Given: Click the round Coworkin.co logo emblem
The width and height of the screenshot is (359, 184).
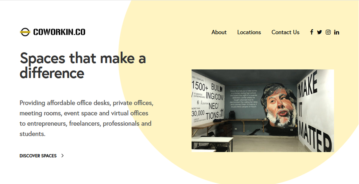Looking at the screenshot, I should coord(25,32).
